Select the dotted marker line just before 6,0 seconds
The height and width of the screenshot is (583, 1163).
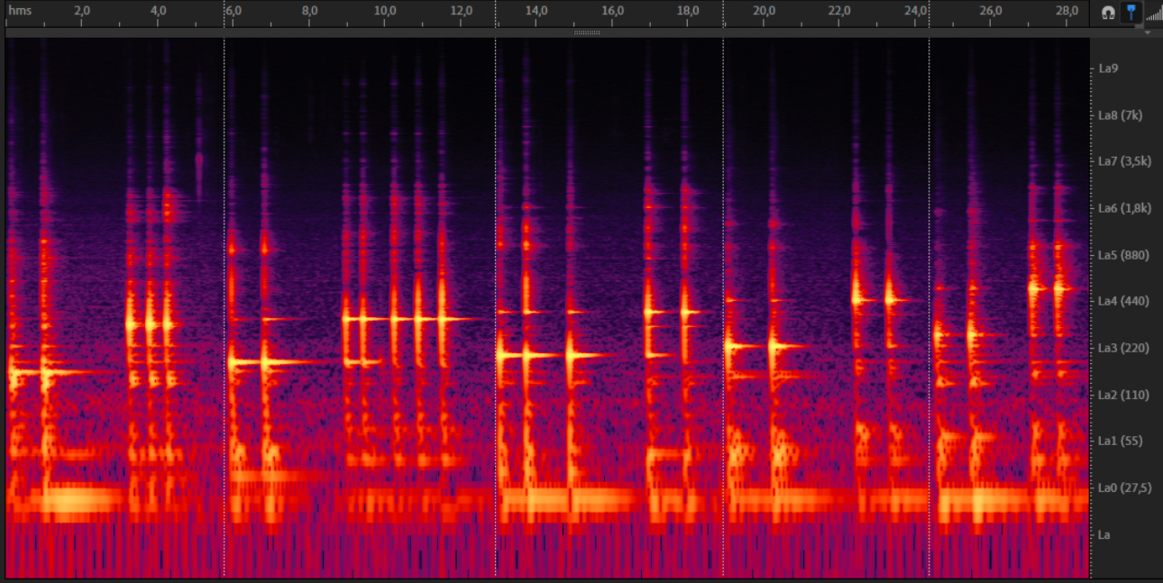tap(224, 270)
